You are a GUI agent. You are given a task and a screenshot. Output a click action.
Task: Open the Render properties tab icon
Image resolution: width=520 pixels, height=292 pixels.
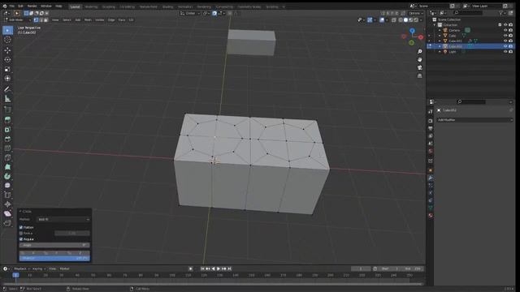[x=431, y=121]
